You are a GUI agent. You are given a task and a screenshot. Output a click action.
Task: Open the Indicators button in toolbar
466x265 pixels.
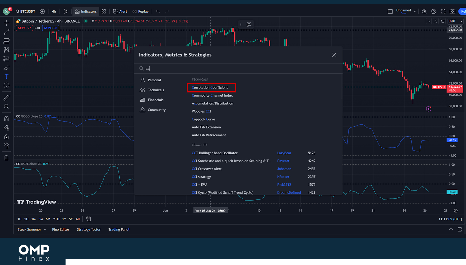click(86, 11)
